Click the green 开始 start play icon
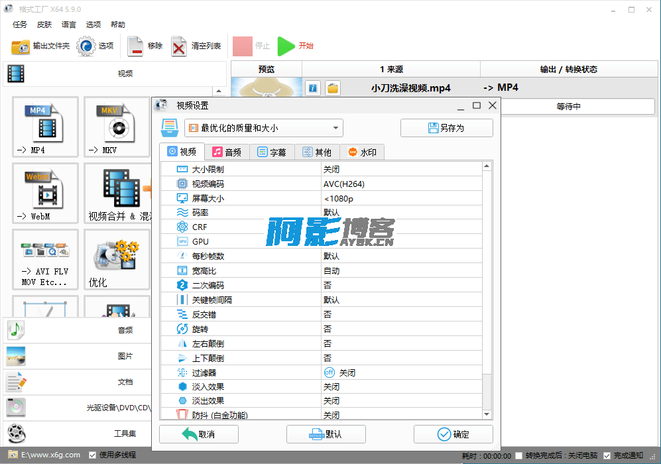 (286, 46)
